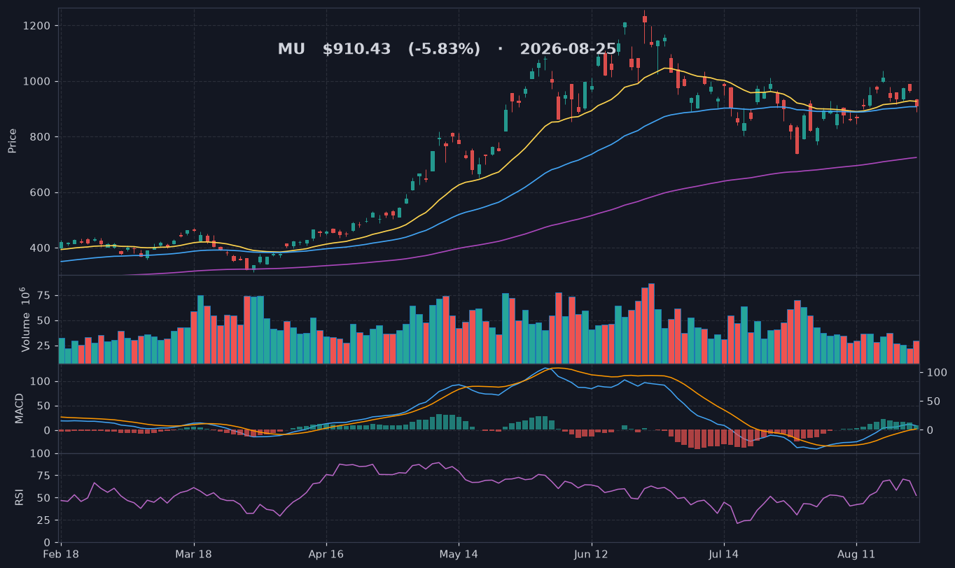Select the "Jul 14" date on the time axis

coord(724,555)
